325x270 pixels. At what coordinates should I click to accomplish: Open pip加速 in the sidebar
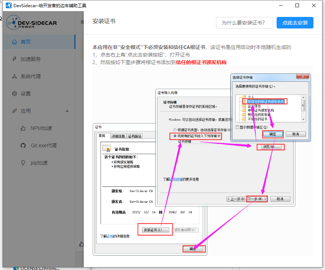[x=39, y=163]
